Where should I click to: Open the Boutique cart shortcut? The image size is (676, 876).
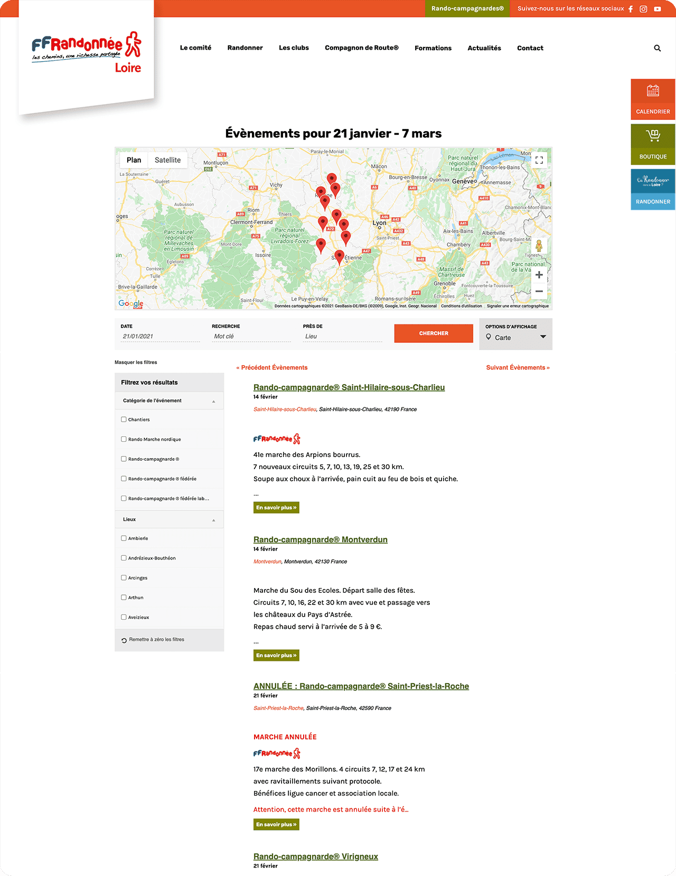[x=653, y=144]
